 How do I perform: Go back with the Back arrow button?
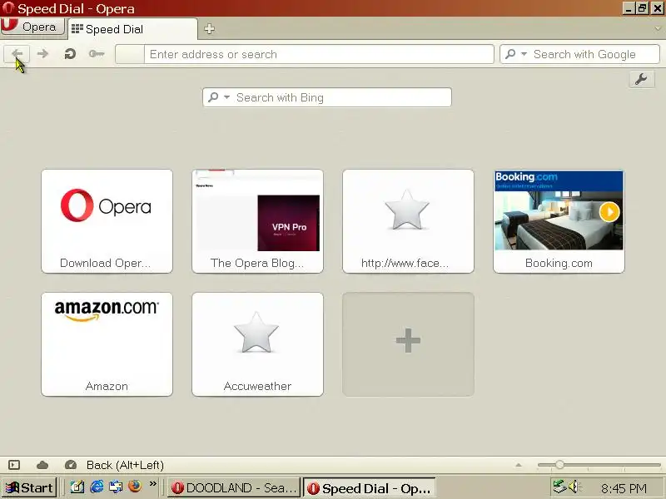click(x=17, y=54)
